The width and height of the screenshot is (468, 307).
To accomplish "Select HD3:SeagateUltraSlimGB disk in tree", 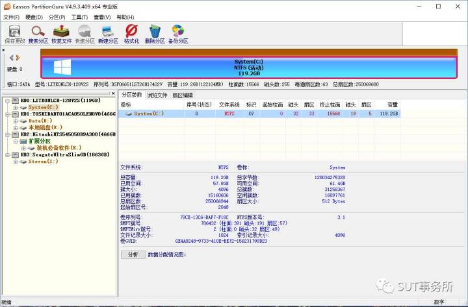I will 65,154.
